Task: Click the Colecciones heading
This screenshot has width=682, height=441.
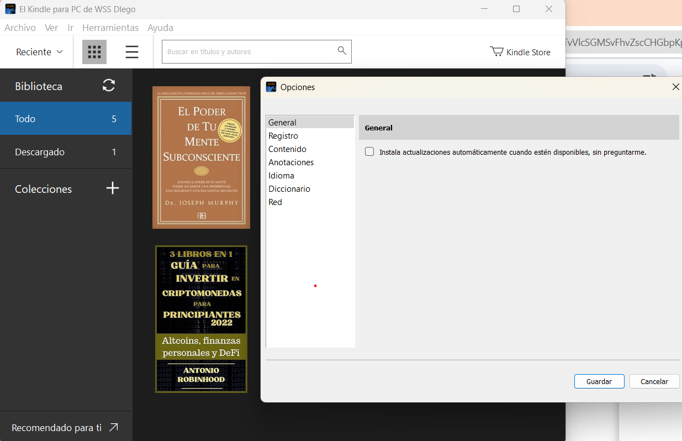Action: tap(43, 189)
